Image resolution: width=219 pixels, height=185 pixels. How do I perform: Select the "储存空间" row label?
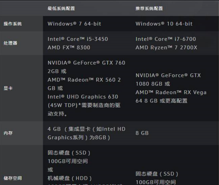(x=13, y=178)
